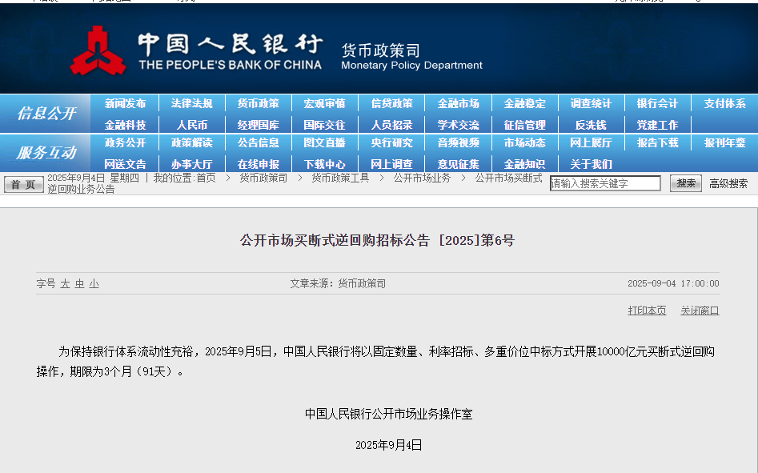The height and width of the screenshot is (473, 758).
Task: Open 货币政策 navigation item
Action: 259,103
